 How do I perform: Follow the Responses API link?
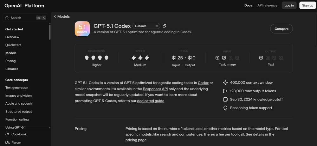point(155,89)
